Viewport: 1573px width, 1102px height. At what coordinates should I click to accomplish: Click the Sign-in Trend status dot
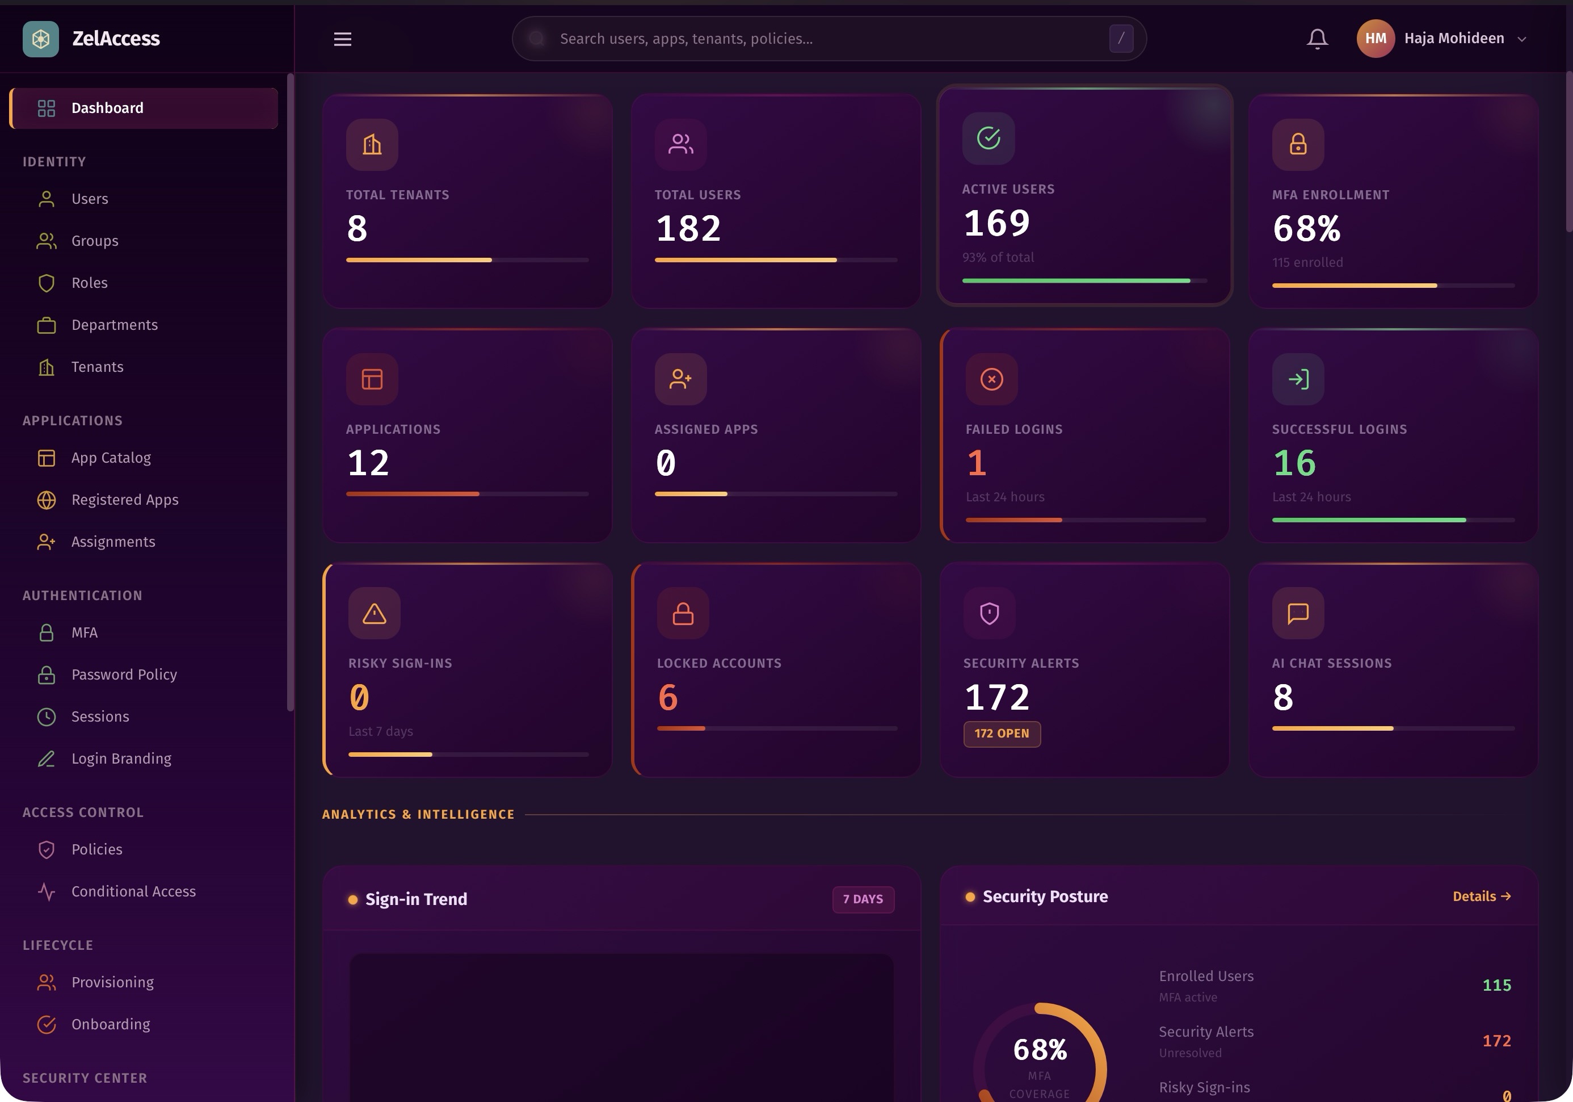pyautogui.click(x=353, y=898)
